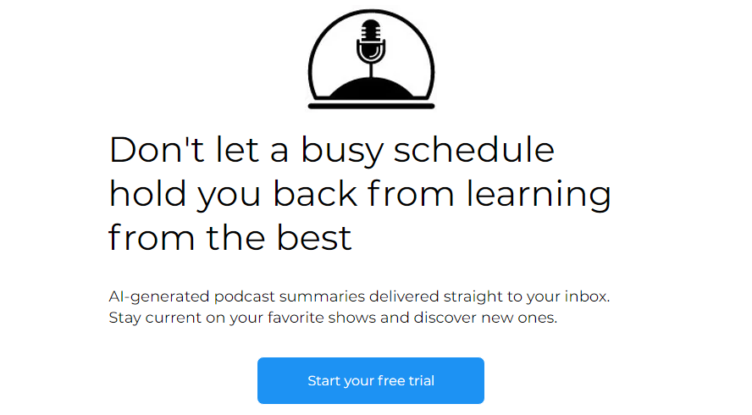Click the headline line "from the best"
Viewport: 752px width, 415px height.
click(230, 238)
